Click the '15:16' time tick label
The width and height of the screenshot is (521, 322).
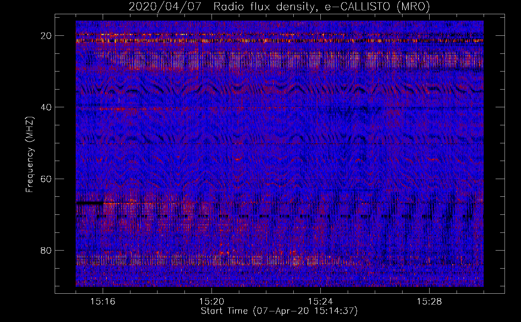[103, 302]
